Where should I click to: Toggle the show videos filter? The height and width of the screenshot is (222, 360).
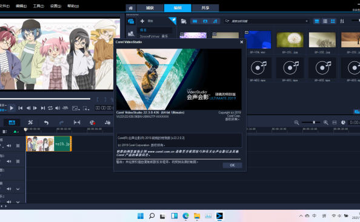click(x=195, y=21)
